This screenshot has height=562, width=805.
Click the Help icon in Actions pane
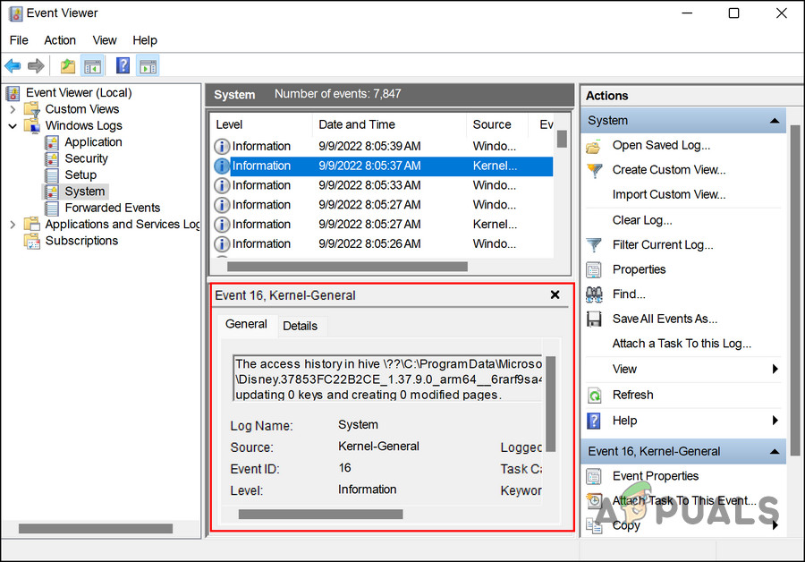tap(594, 421)
